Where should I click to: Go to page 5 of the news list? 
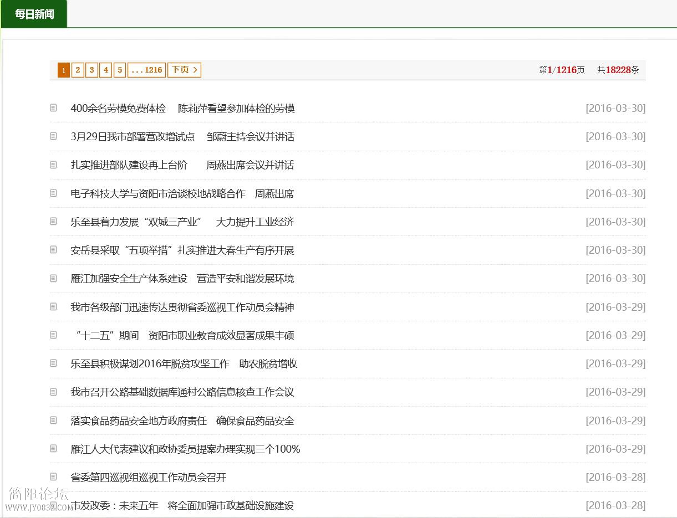click(x=120, y=70)
